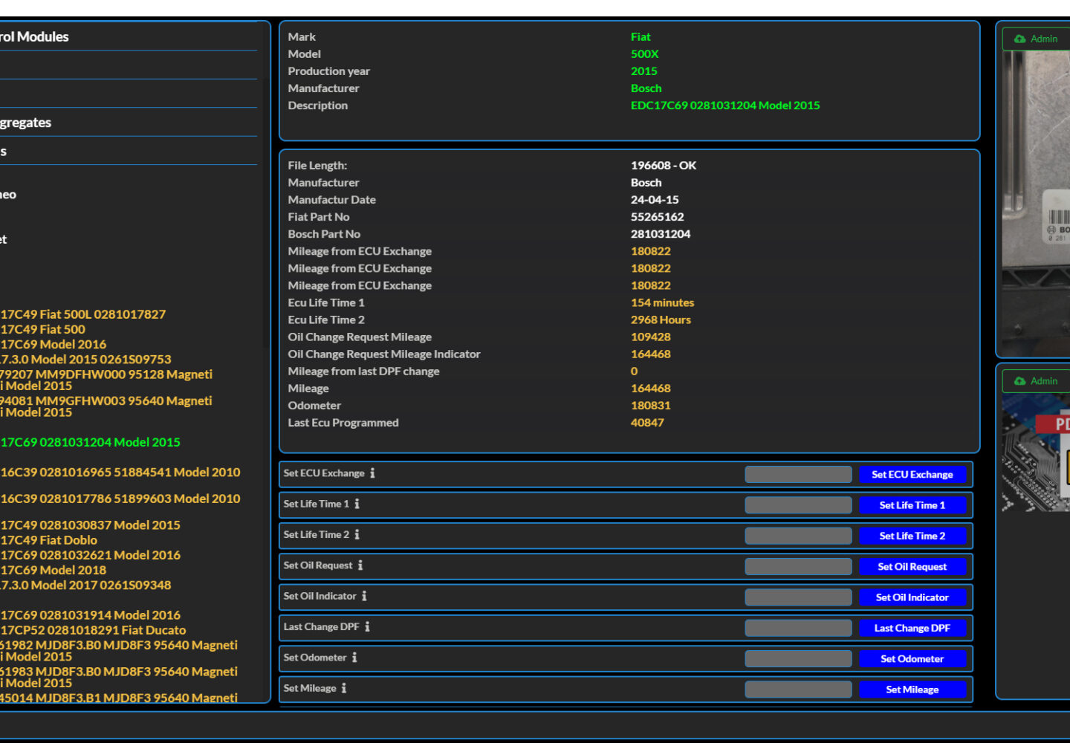Image resolution: width=1070 pixels, height=743 pixels.
Task: Click info icon next to Set ECU Exchange
Action: [x=372, y=473]
